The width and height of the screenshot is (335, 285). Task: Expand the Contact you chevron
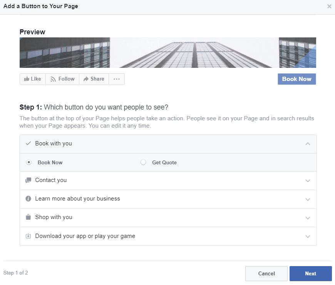[x=308, y=181]
